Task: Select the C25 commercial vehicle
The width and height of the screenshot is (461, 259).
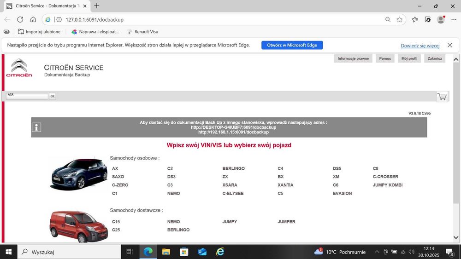Action: pyautogui.click(x=116, y=230)
